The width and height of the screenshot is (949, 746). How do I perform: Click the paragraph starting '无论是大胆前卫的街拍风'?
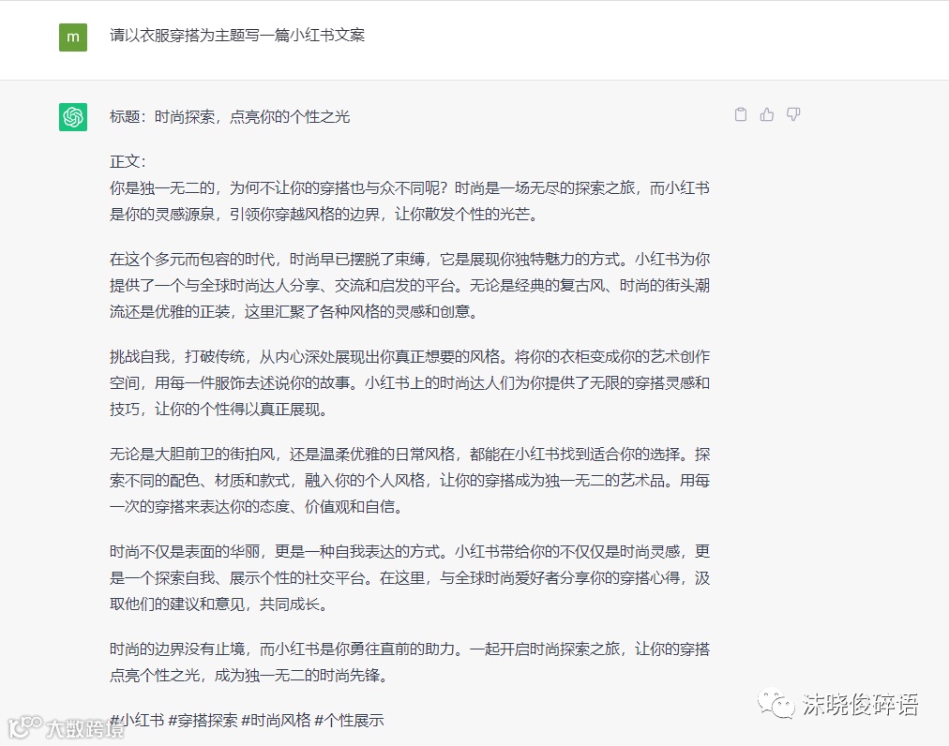(410, 480)
